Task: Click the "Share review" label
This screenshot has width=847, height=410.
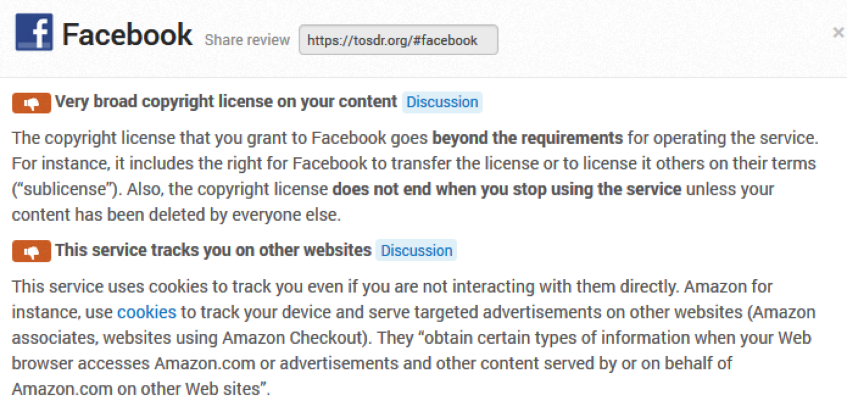Action: click(x=247, y=41)
